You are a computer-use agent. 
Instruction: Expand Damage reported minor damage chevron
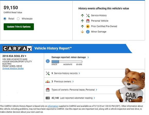tap(88, 57)
